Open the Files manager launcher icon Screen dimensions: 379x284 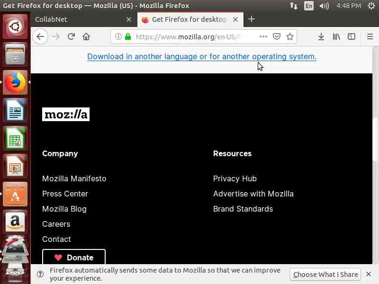pos(15,54)
